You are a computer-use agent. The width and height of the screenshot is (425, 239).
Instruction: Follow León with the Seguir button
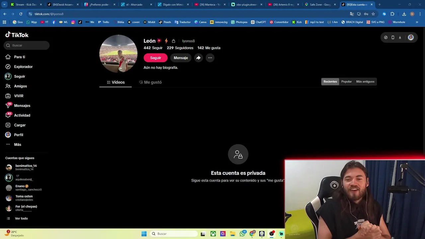tap(155, 58)
